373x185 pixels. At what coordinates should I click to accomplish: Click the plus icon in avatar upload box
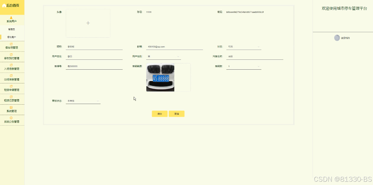[x=88, y=23]
